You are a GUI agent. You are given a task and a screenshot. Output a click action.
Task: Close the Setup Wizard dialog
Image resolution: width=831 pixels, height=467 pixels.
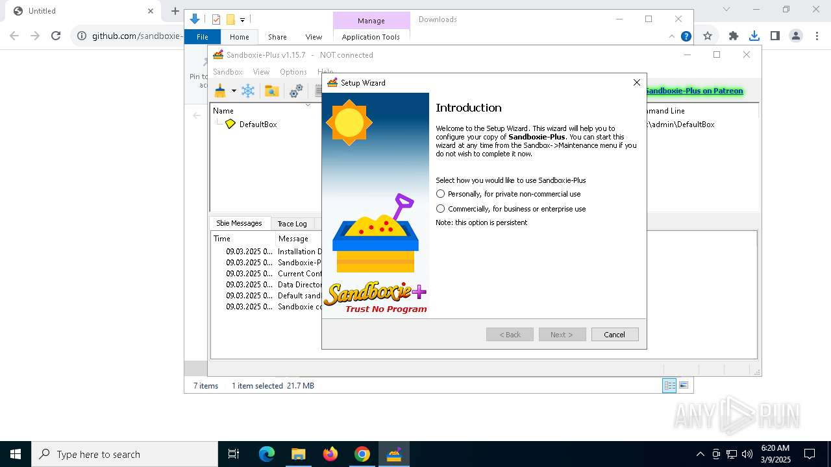(x=636, y=82)
